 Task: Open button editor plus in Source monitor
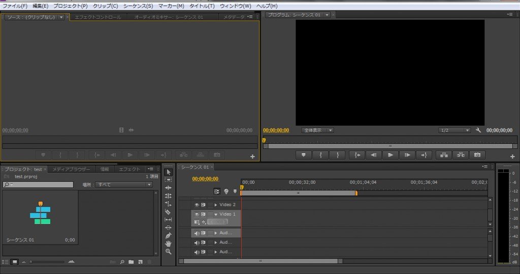tap(252, 156)
